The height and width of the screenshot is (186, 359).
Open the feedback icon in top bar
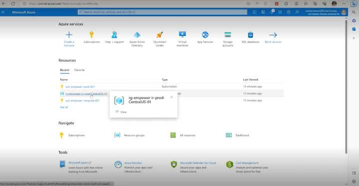point(297,12)
